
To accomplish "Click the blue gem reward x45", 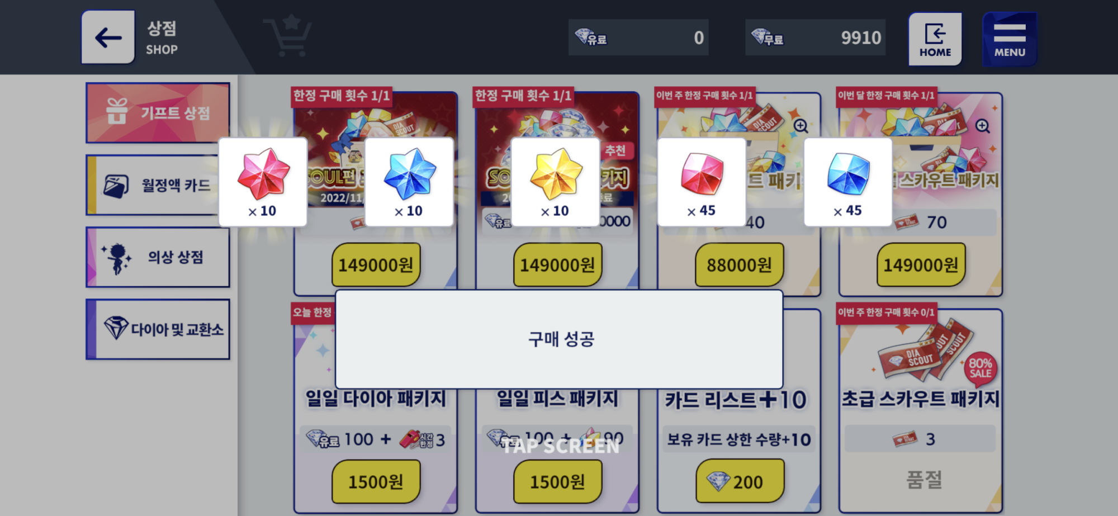I will (848, 182).
